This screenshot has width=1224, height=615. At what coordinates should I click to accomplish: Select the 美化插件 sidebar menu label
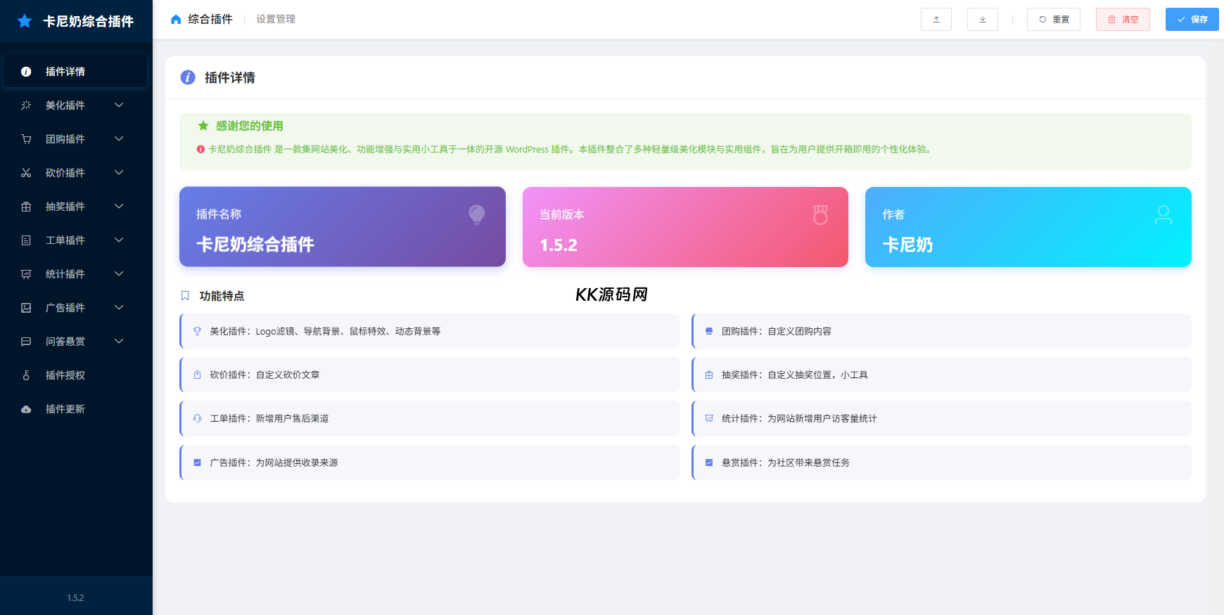[65, 105]
